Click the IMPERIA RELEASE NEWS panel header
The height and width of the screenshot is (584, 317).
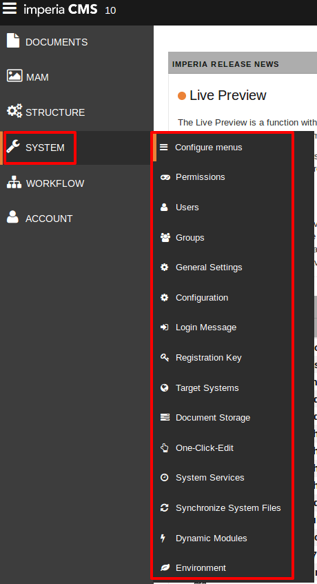[x=243, y=64]
